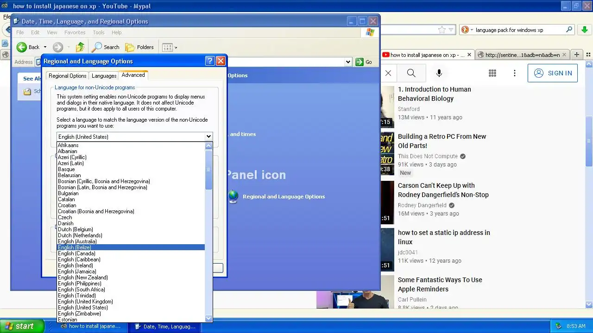Choose 'Dutch (Netherlands)' from the list

(x=131, y=235)
